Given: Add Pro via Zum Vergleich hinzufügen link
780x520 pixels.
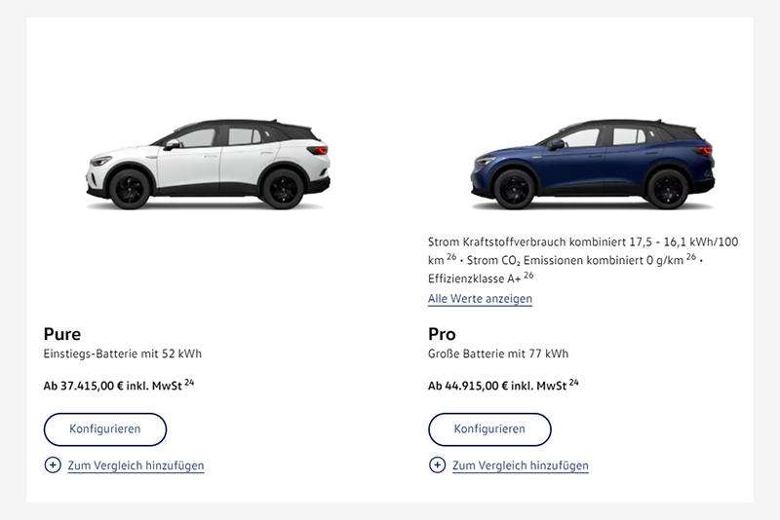Looking at the screenshot, I should click(520, 465).
